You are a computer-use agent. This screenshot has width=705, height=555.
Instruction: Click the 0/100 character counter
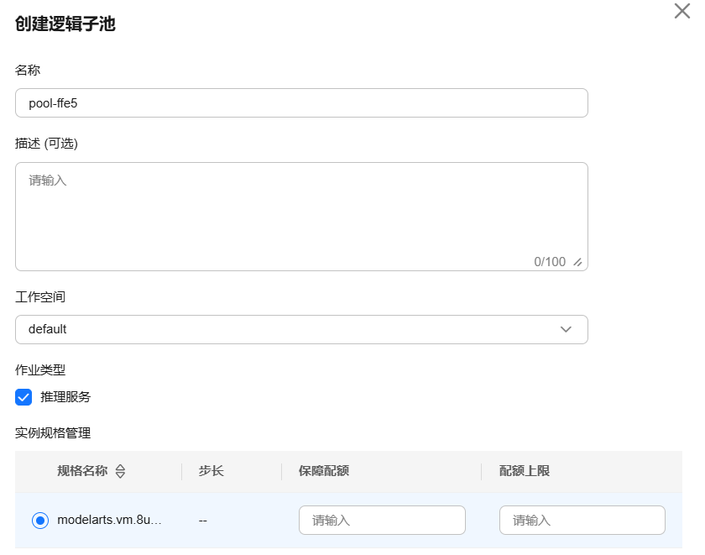(550, 262)
